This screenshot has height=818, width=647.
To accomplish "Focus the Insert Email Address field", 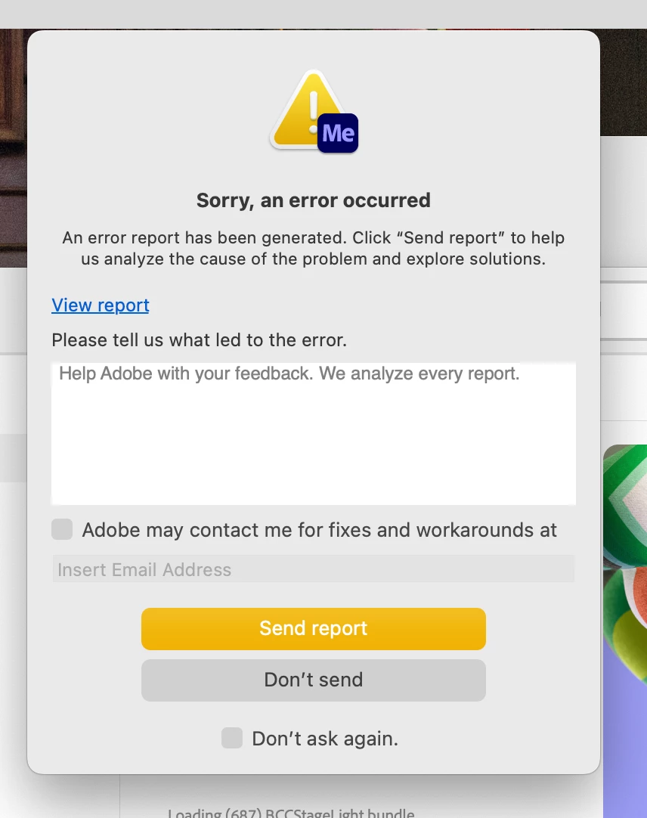I will [314, 569].
